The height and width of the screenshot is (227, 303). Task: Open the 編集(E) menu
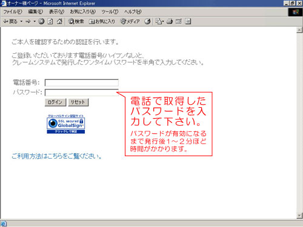tap(36, 12)
